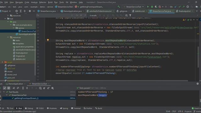201x113 pixels.
Task: Open the Event Log
Action: [x=196, y=108]
